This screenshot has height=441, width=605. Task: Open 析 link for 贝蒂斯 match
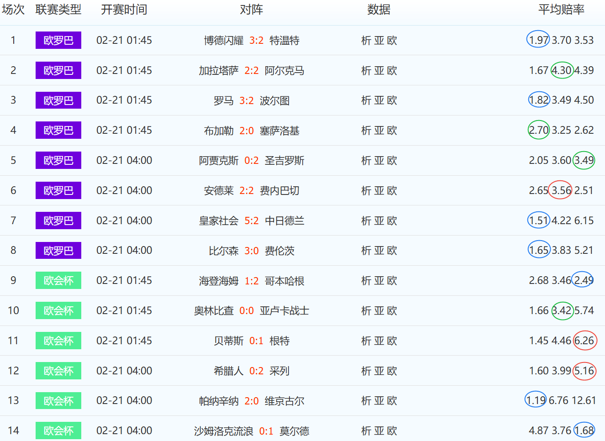pyautogui.click(x=366, y=341)
